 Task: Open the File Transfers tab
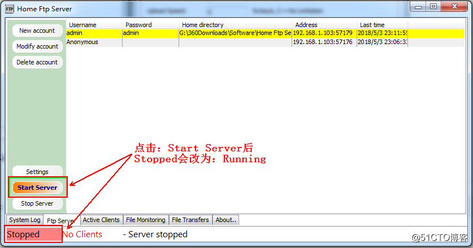(190, 220)
